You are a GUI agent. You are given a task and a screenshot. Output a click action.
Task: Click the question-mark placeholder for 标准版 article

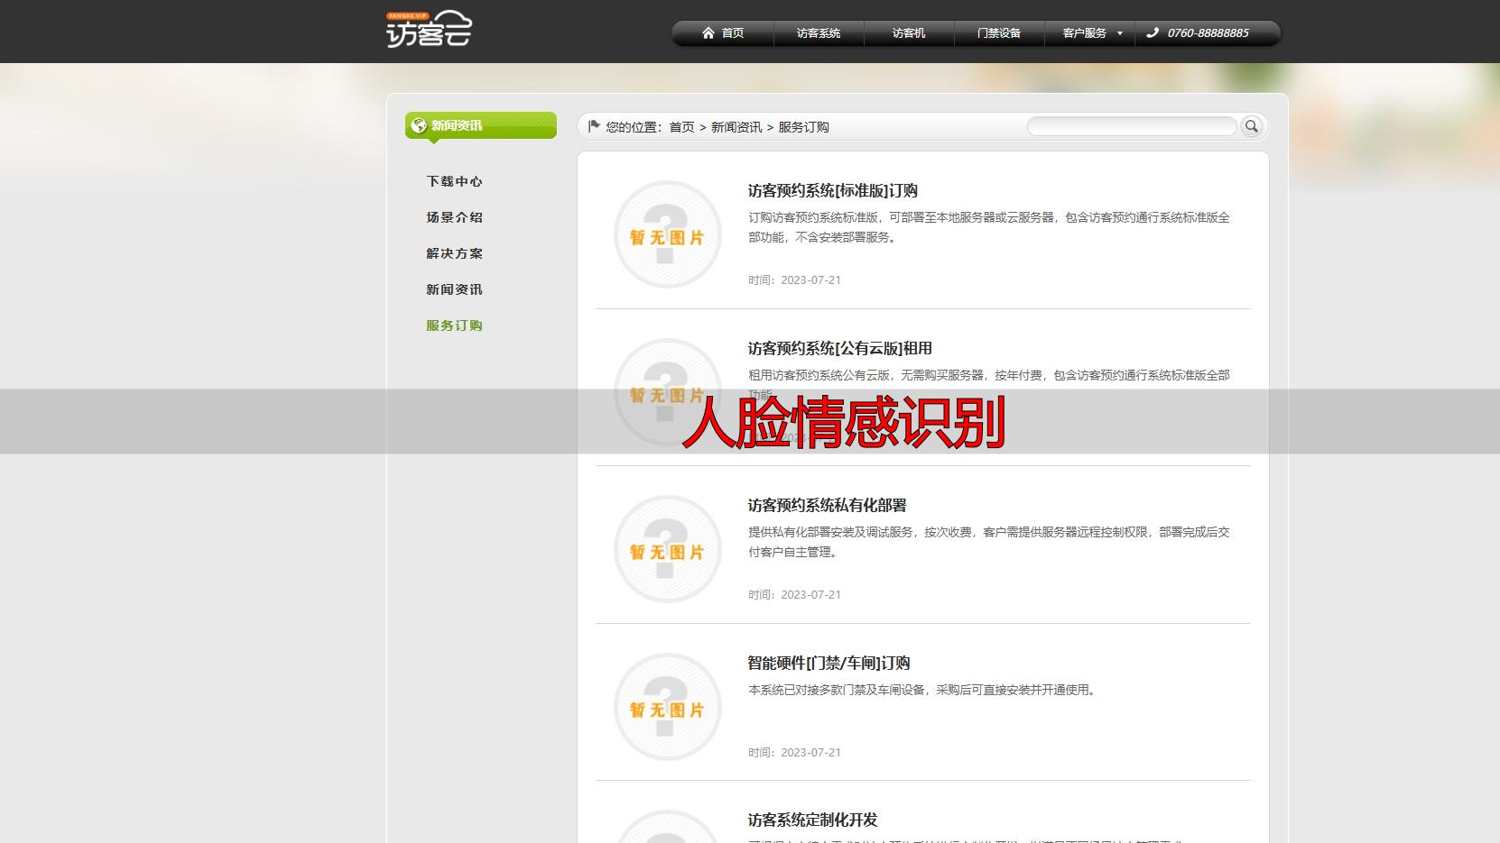[667, 234]
